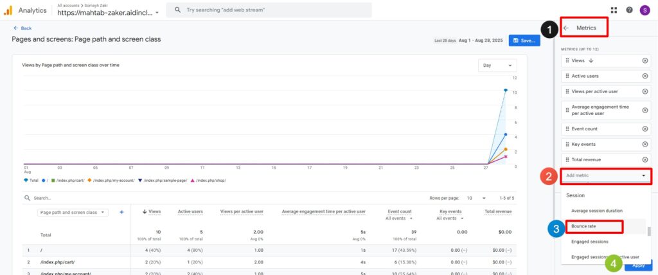Sort by Views per active user column
This screenshot has width=658, height=275.
tap(242, 211)
